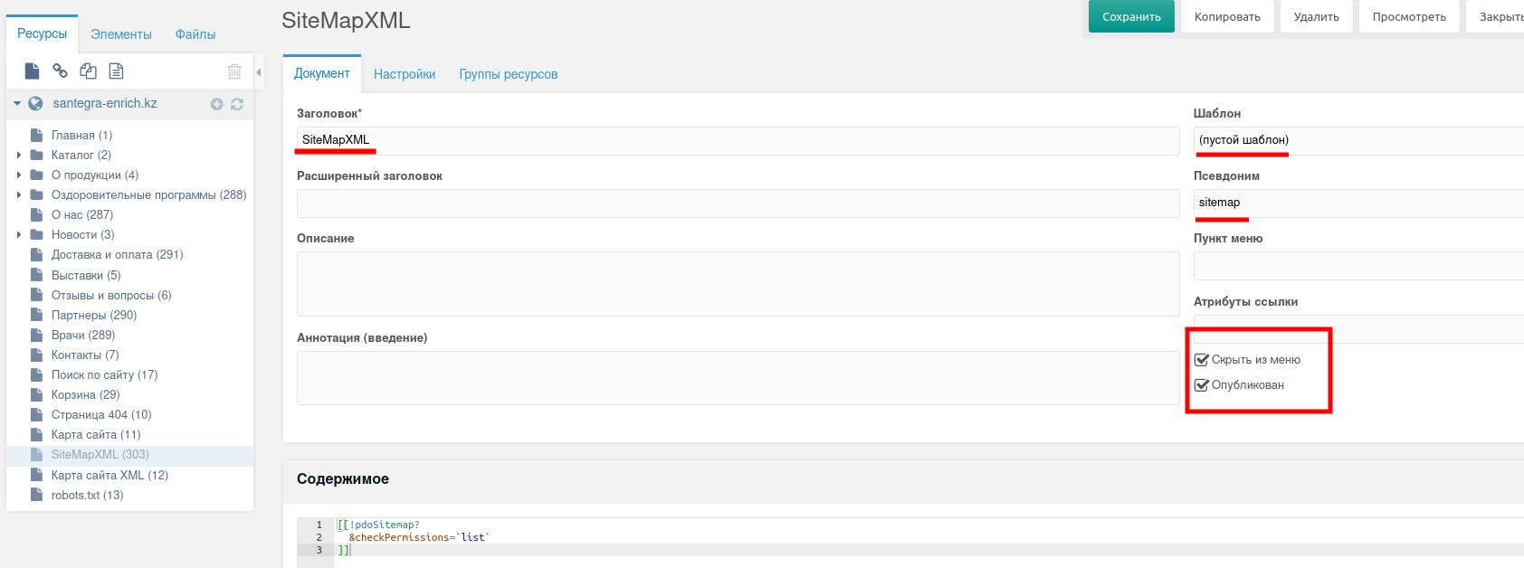The height and width of the screenshot is (568, 1524).
Task: Click the folder icon of Новости (3)
Action: point(36,234)
